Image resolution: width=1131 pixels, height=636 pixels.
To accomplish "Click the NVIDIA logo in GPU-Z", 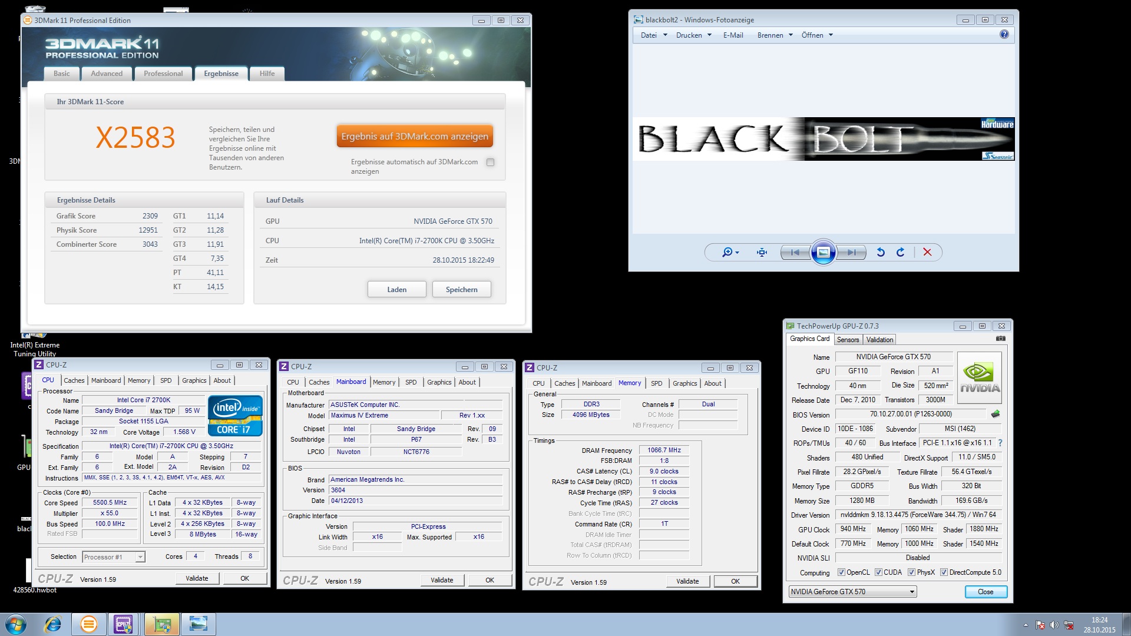I will click(x=980, y=377).
